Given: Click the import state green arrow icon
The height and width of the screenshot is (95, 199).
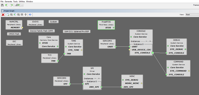Looking at the screenshot, I should pos(6,5).
